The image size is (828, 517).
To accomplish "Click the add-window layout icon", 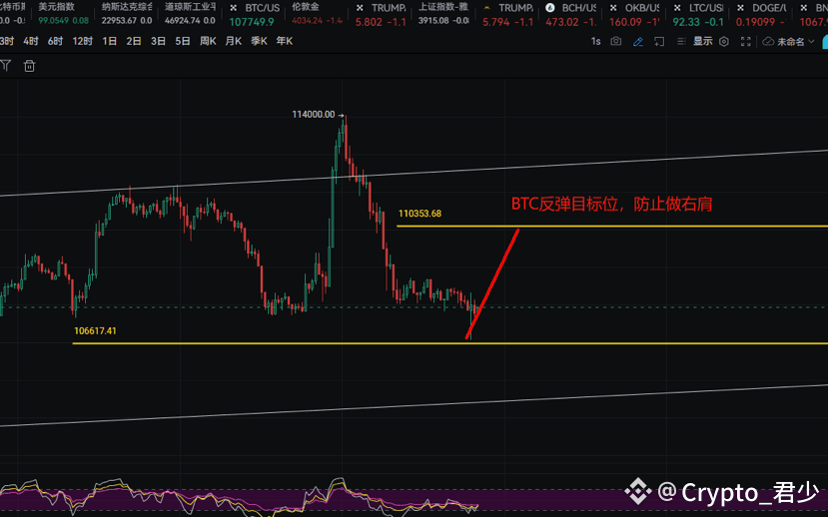I will pos(659,41).
